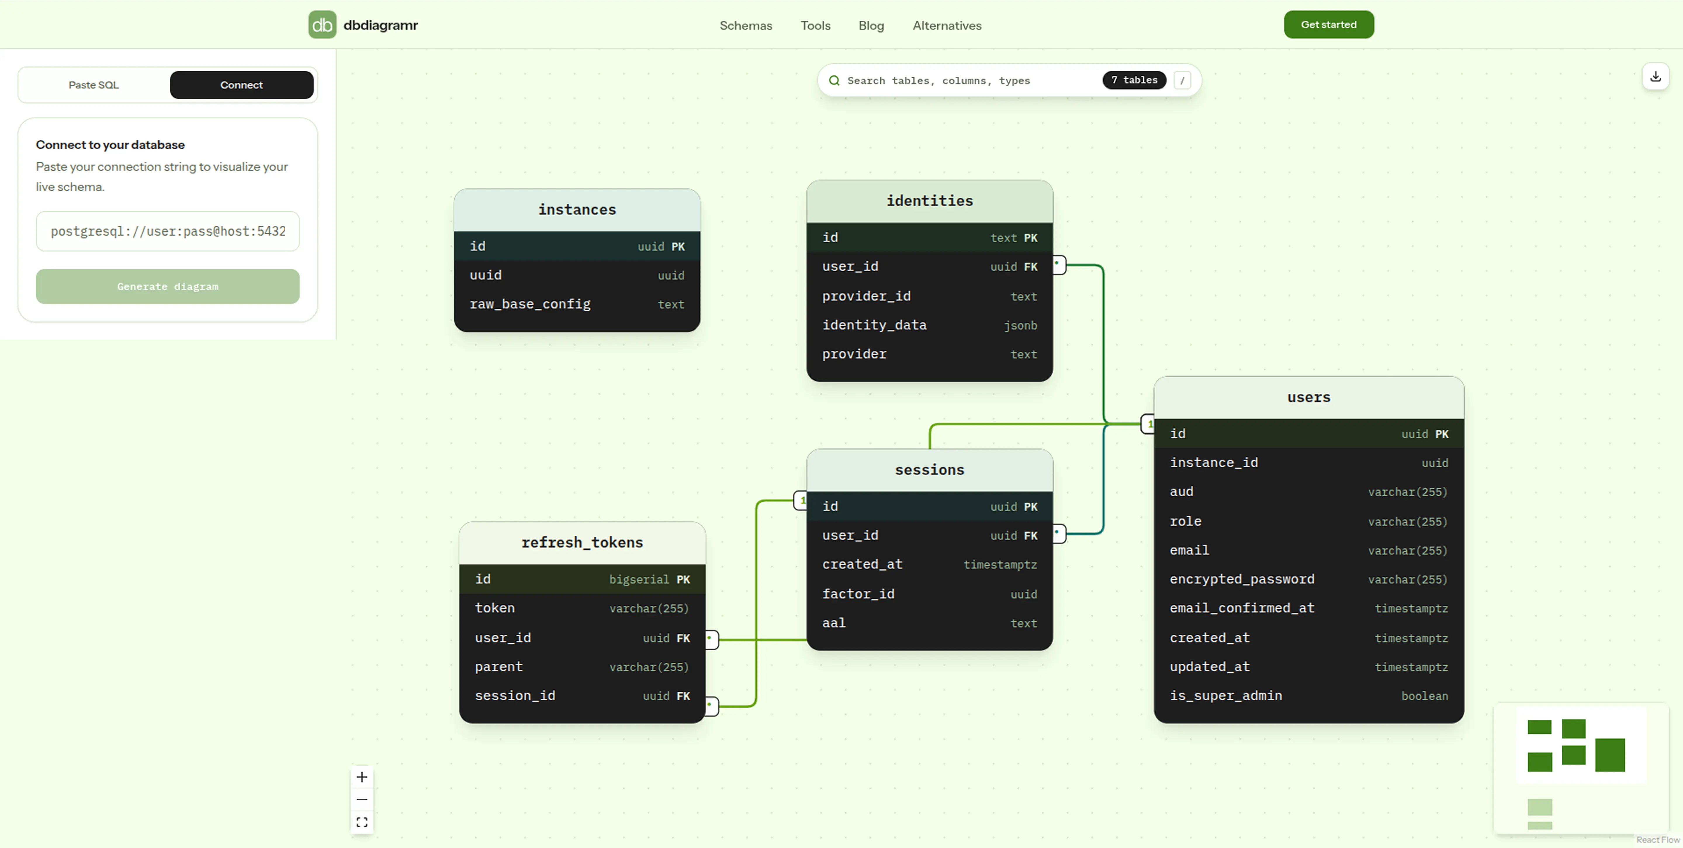Click token row in refresh_tokens
This screenshot has width=1683, height=848.
coord(582,609)
